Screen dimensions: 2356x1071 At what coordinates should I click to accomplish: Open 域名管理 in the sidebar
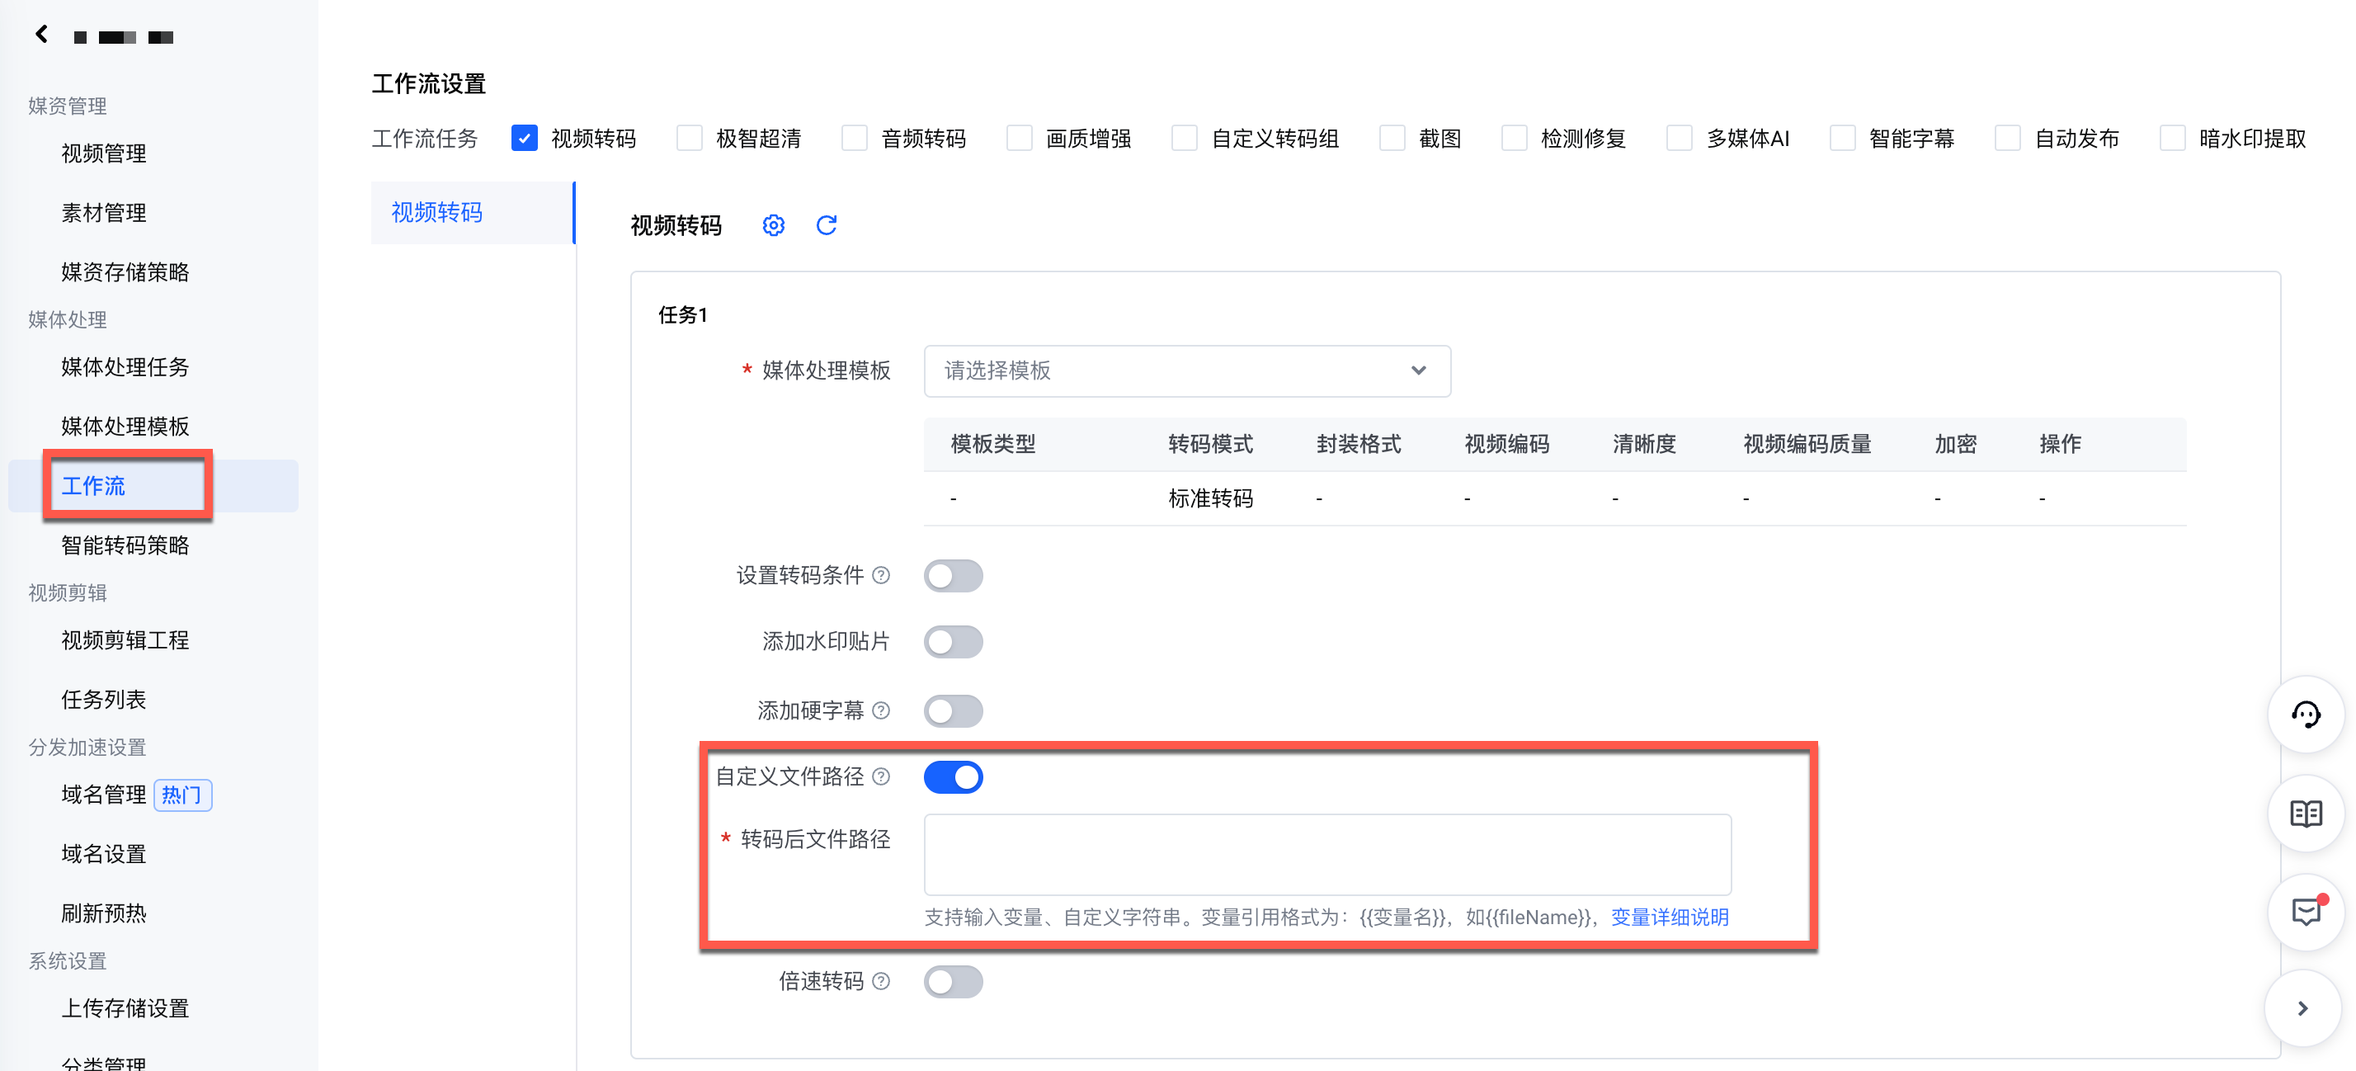103,795
